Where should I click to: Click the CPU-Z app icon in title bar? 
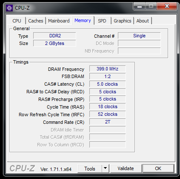9,8
